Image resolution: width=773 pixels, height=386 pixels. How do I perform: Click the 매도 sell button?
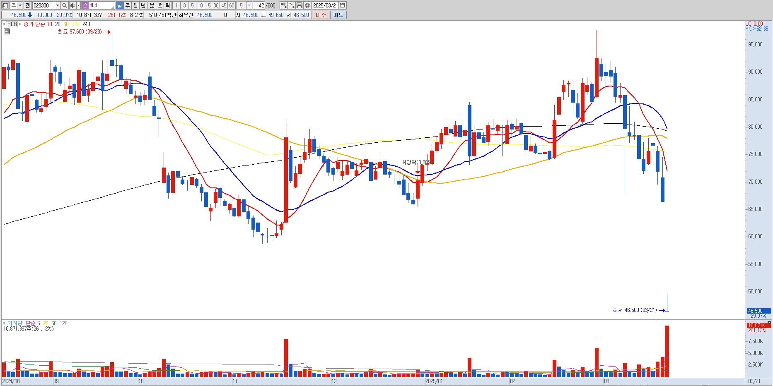click(338, 15)
